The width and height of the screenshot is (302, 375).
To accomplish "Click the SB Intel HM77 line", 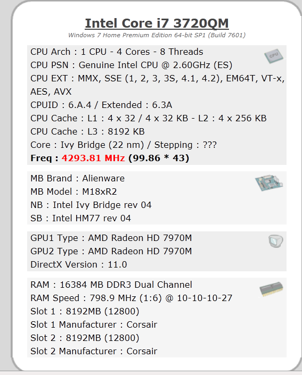I will tap(80, 219).
